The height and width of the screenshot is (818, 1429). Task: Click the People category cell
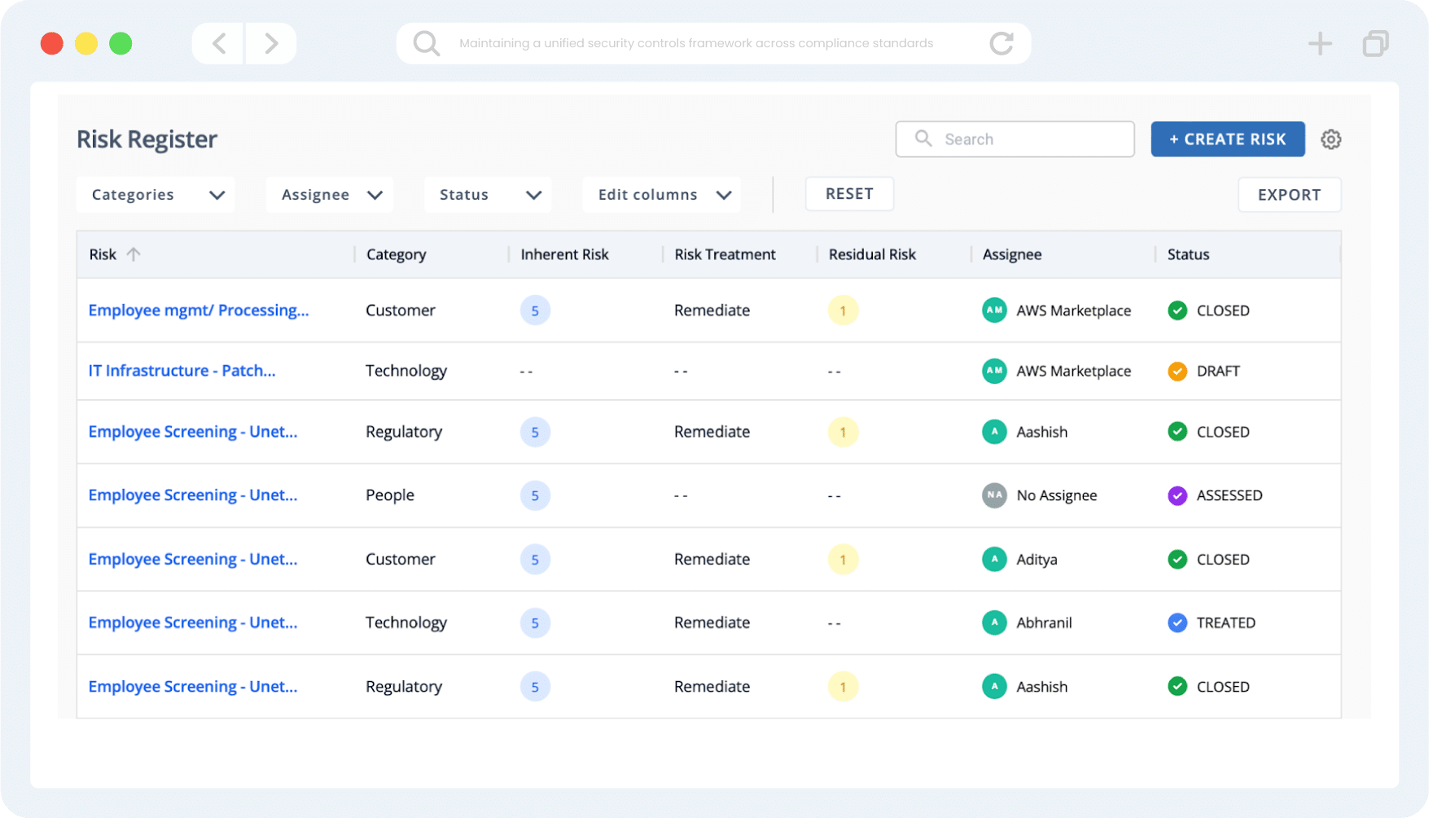pyautogui.click(x=390, y=495)
